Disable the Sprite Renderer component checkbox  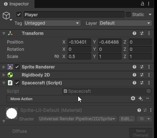click(x=17, y=67)
